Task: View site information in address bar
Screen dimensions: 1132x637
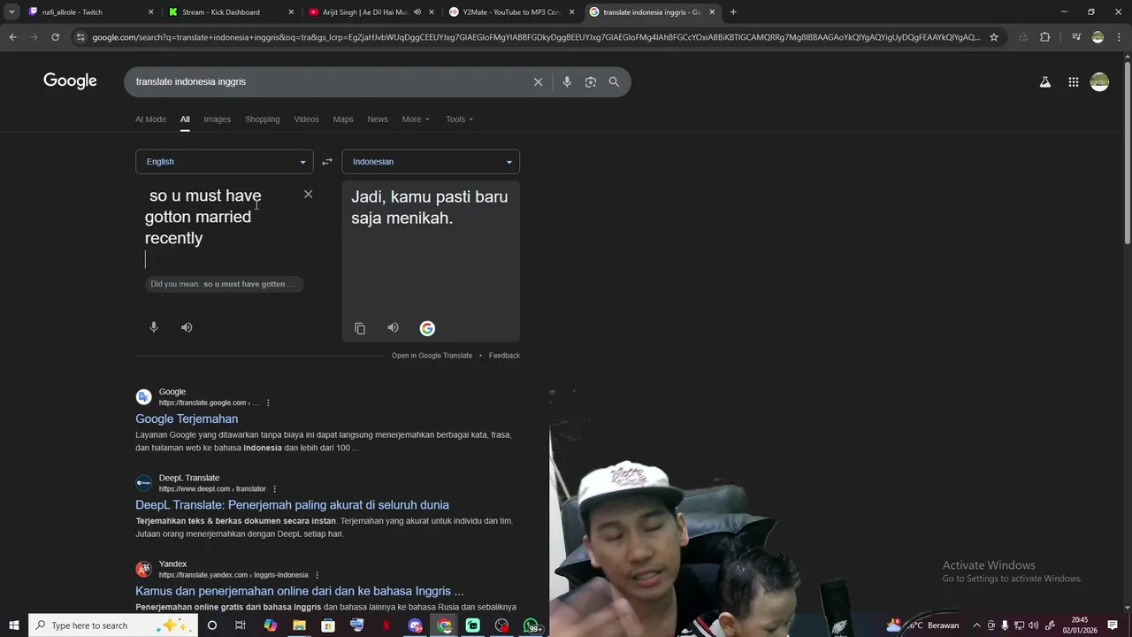Action: pyautogui.click(x=80, y=37)
